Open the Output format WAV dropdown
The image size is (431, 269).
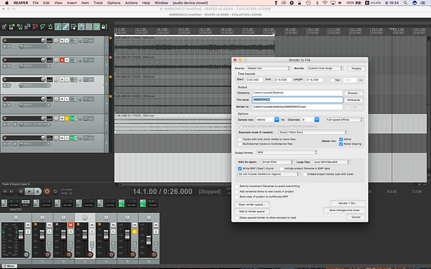click(x=287, y=152)
